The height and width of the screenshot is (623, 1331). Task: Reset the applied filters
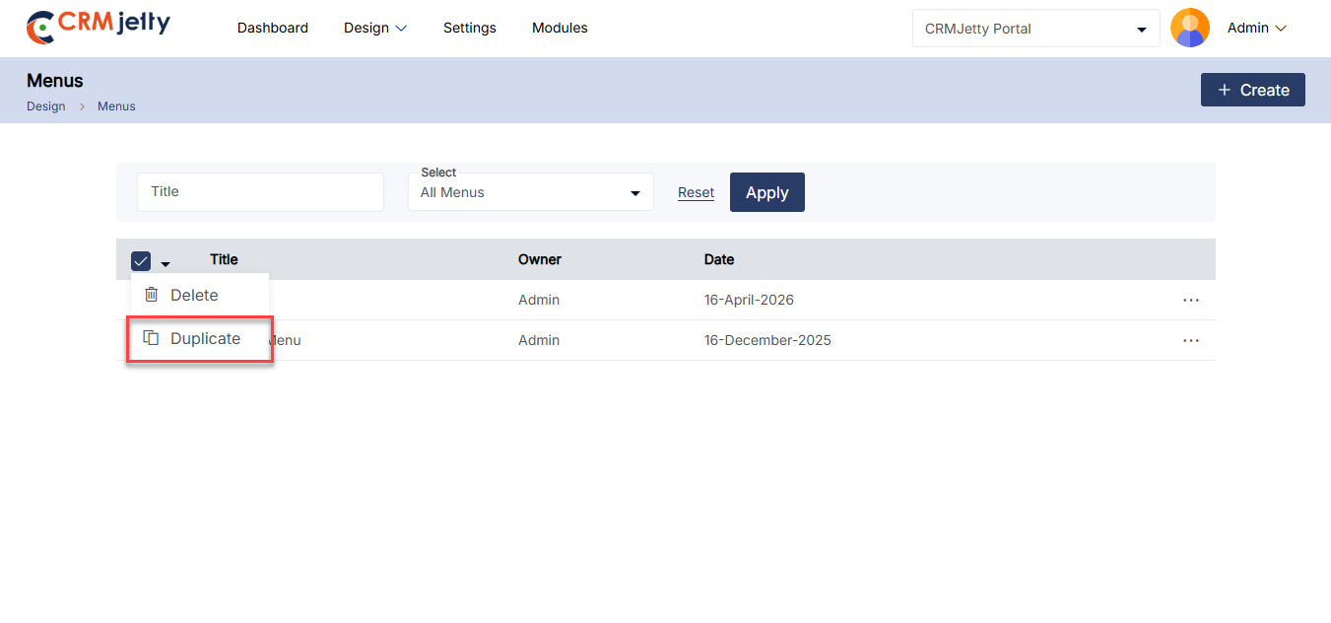[x=696, y=192]
